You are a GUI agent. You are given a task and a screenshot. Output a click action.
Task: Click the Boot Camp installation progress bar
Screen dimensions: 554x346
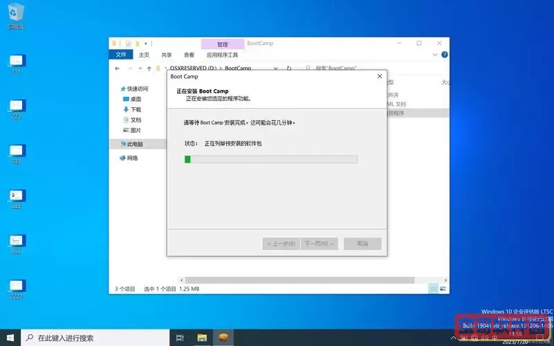point(271,159)
